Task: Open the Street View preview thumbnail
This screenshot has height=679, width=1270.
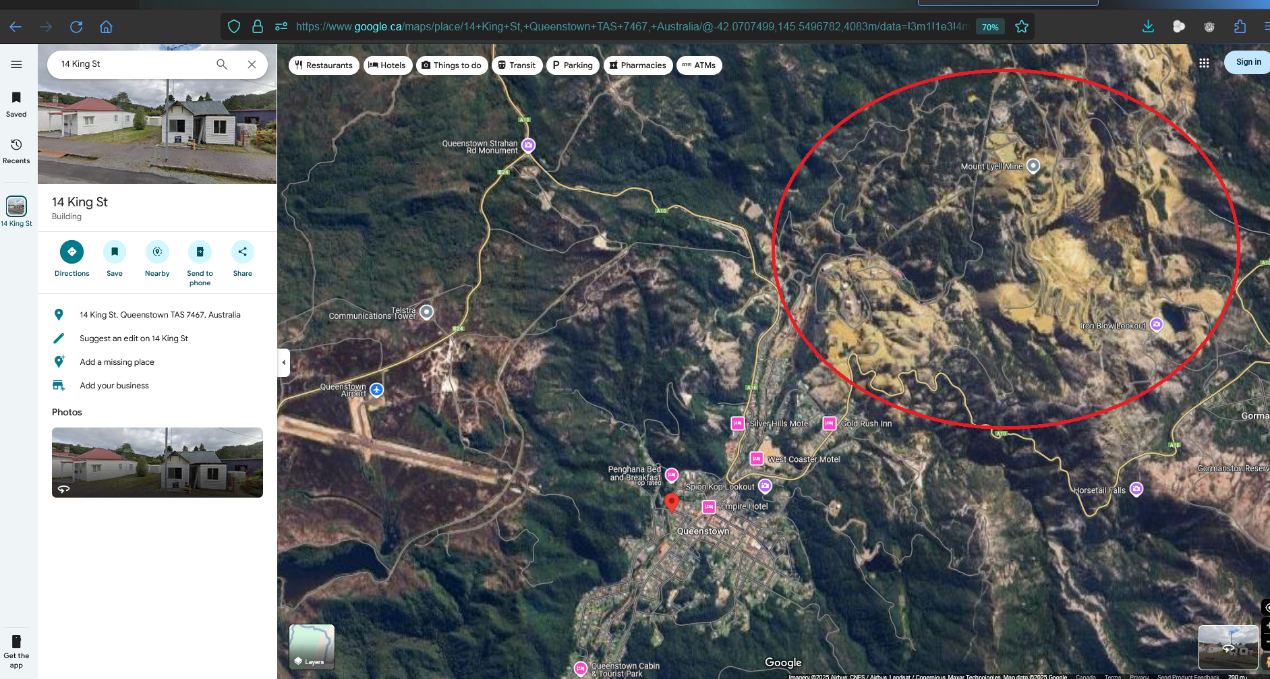Action: pos(1228,647)
